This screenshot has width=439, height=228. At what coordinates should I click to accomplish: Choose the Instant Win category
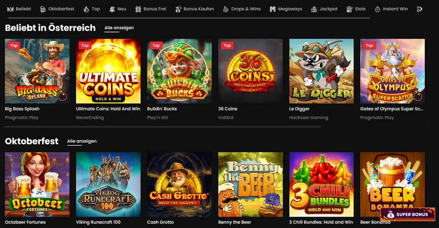pos(391,9)
